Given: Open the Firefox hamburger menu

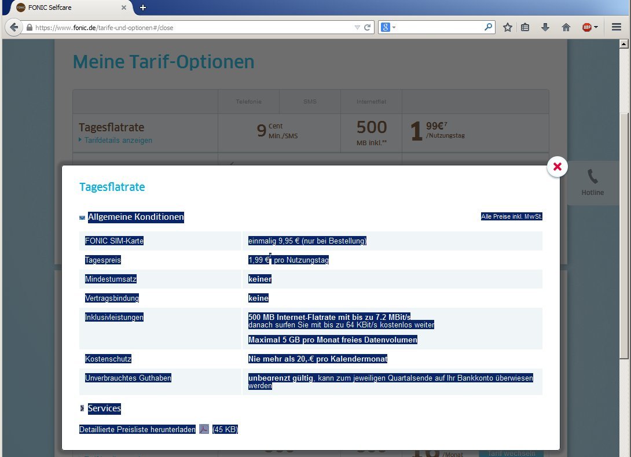Looking at the screenshot, I should tap(616, 27).
